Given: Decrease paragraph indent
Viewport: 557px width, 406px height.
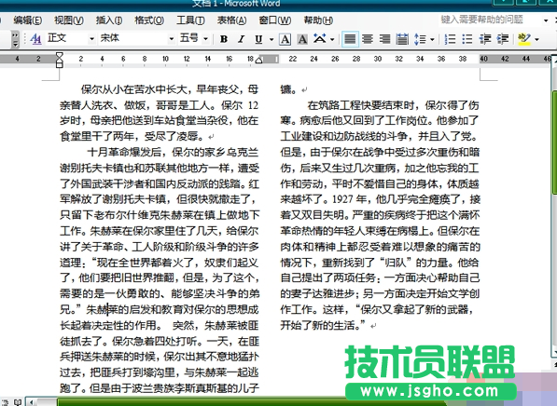Looking at the screenshot, I should 485,39.
